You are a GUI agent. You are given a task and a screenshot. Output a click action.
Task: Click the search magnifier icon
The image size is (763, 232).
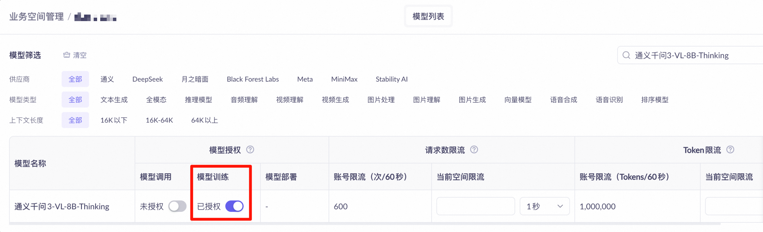626,55
